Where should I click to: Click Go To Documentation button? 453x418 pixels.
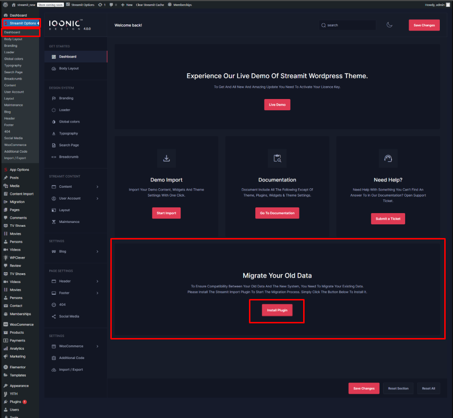pos(277,213)
